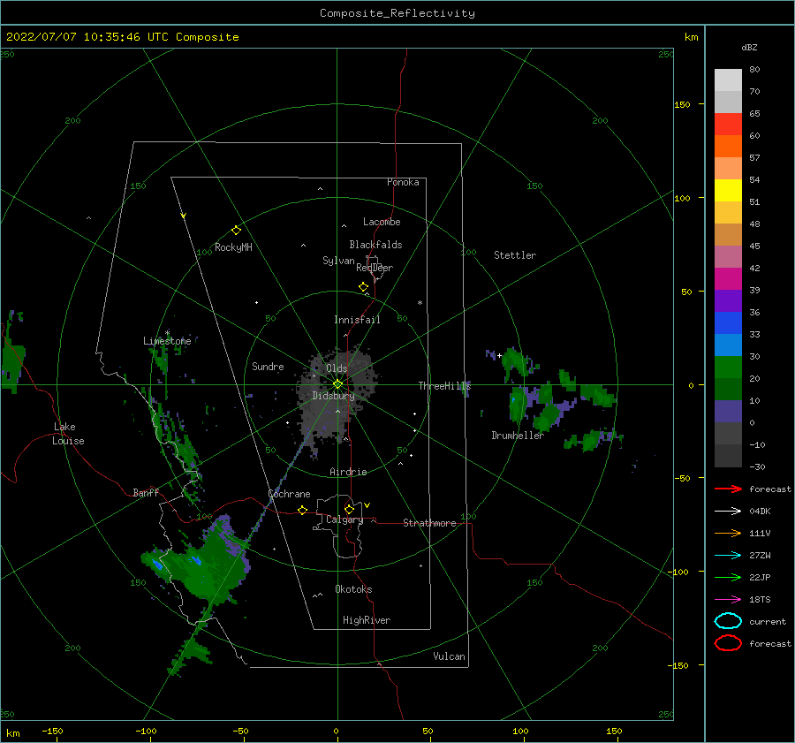795x743 pixels.
Task: Select the magenta 39–42 dBZ swatch
Action: [x=728, y=278]
